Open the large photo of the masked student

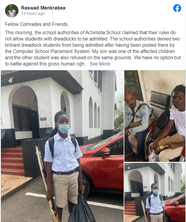62,146
